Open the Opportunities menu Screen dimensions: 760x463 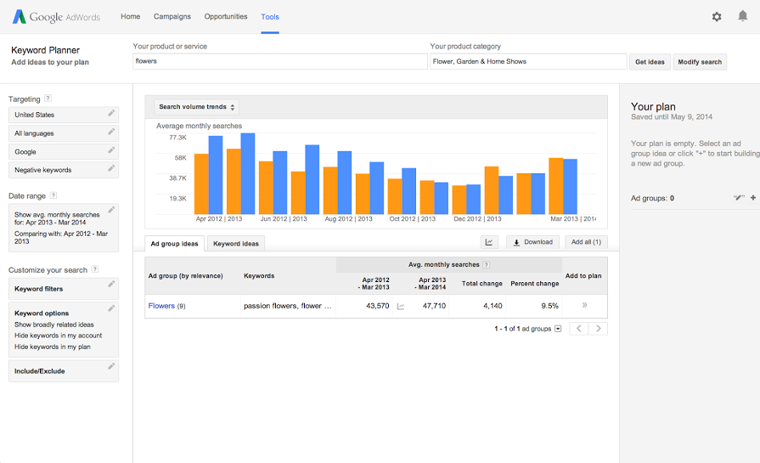click(x=226, y=17)
